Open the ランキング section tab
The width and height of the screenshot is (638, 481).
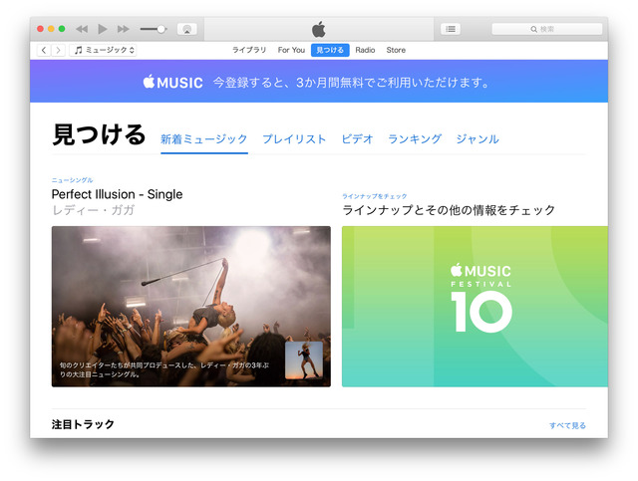tap(415, 139)
